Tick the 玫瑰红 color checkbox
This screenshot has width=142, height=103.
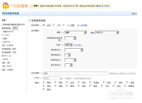pos(90,83)
